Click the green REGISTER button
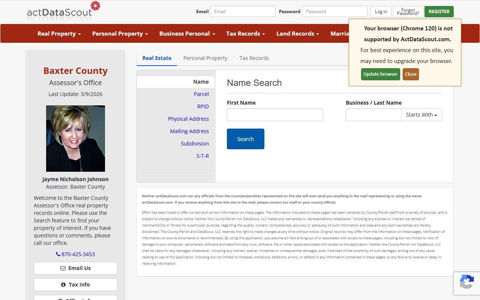Screen dimensions: 480x300 [x=439, y=11]
